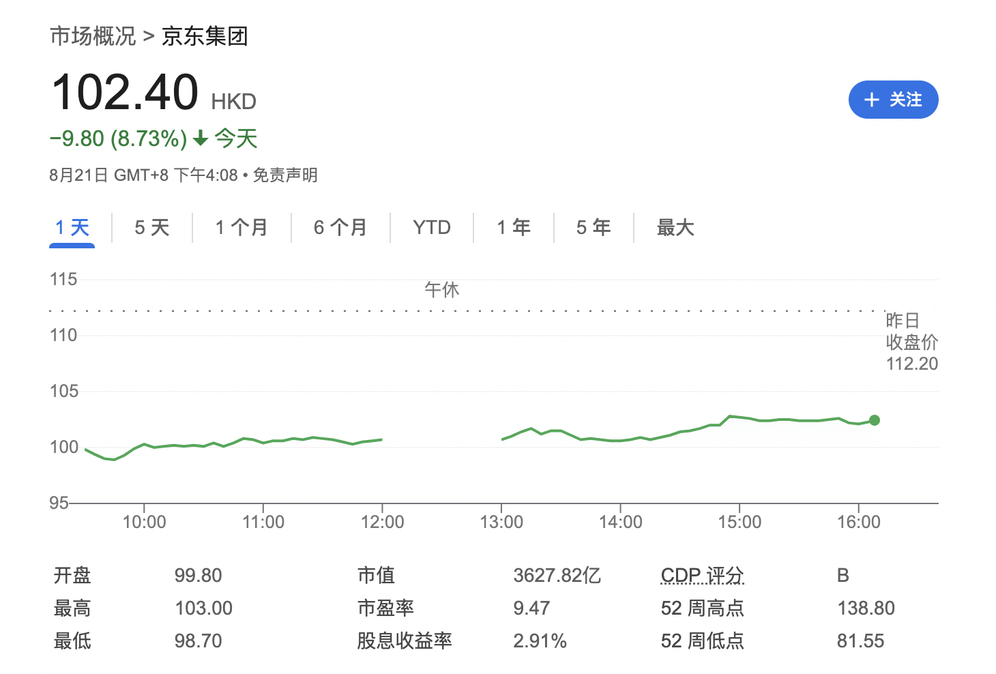Screen dimensions: 996x674
Task: Switch to the 5 年 tab
Action: 594,227
